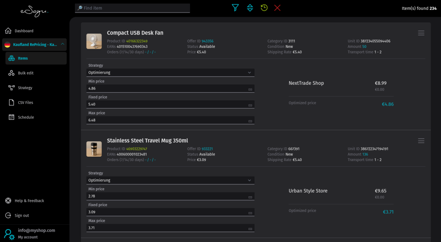
Task: Click the filter funnel icon in top toolbar
Action: [235, 8]
